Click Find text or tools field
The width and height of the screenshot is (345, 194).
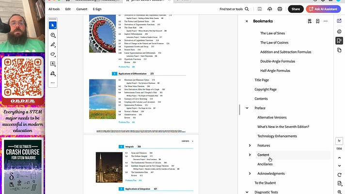(x=234, y=9)
